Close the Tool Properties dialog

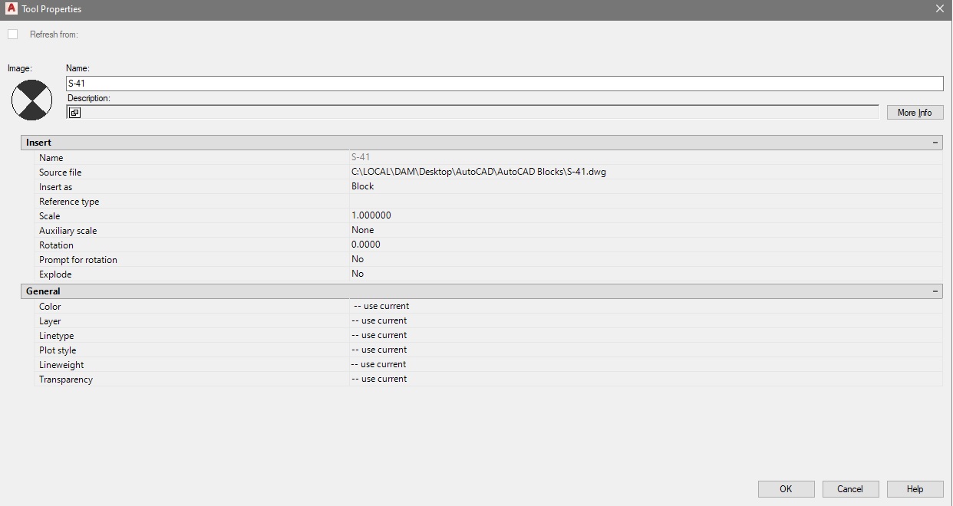tap(940, 9)
